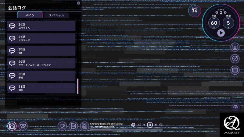Open the checkmark to-do list icon

coord(235,58)
